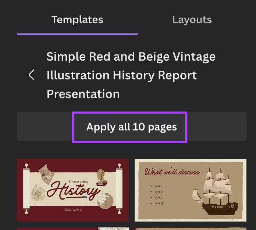Pick the partially visible thumbnail below the ship slide
The height and width of the screenshot is (230, 256).
190,228
